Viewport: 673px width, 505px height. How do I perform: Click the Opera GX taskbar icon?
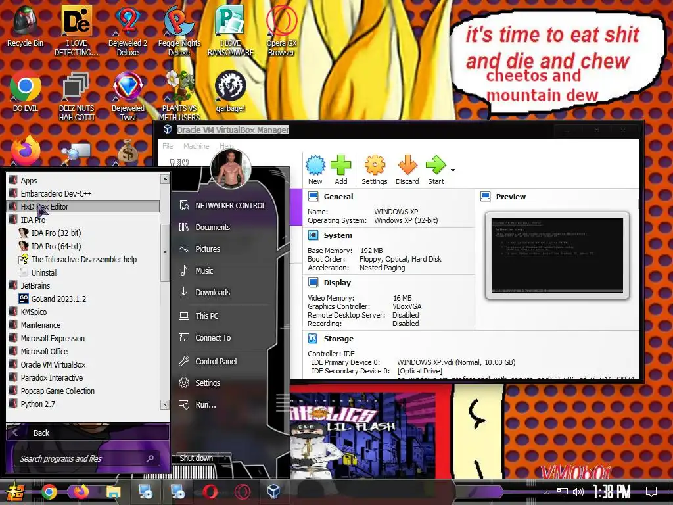click(x=242, y=492)
